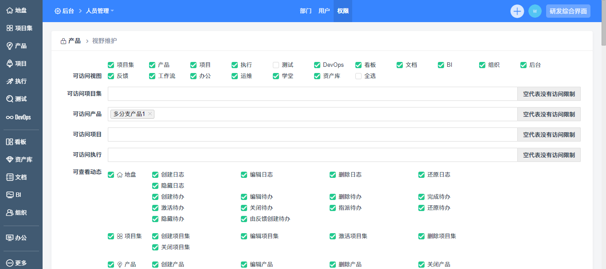
Task: Uncheck the 创建日志 checkbox
Action: (155, 175)
